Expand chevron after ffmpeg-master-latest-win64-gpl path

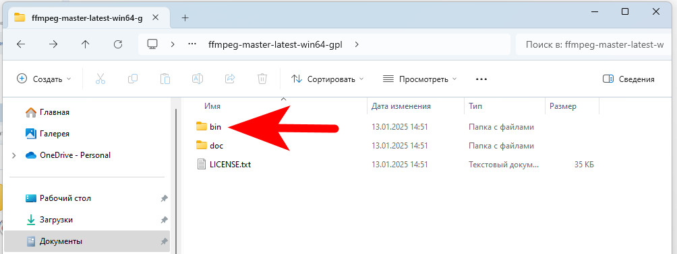tap(357, 44)
